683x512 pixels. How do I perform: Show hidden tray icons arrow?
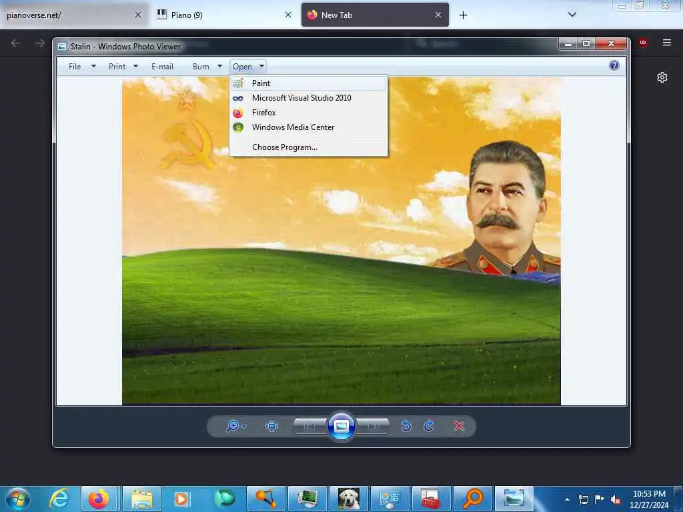567,499
